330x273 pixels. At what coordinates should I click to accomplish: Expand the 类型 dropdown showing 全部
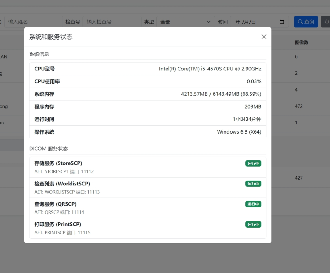point(185,22)
